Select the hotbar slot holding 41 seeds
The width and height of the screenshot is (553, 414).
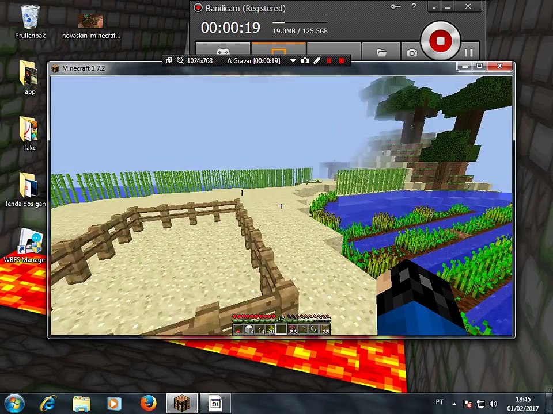click(x=271, y=329)
